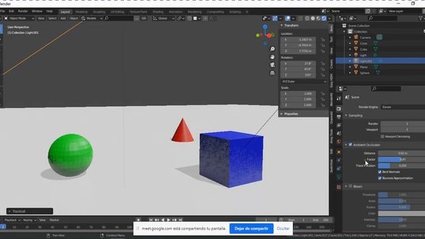Screen dimensions: 425x239
Task: Open the Global transform orientation dropdown
Action: pos(163,19)
